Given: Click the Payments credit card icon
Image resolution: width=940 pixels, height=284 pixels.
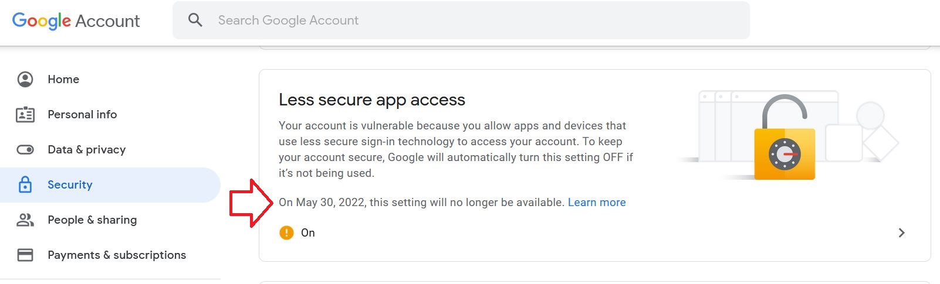Looking at the screenshot, I should point(25,255).
